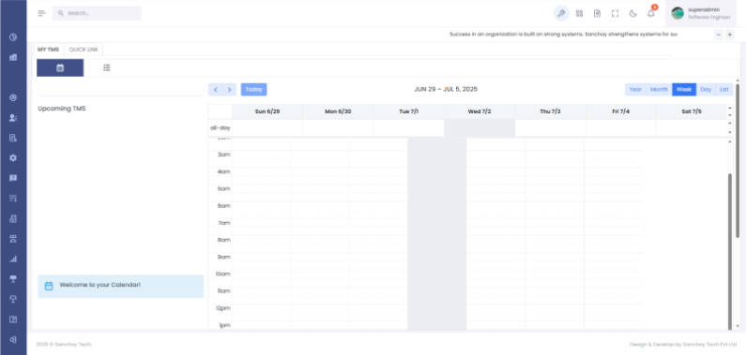Open the user list icon in the sidebar
Screen dimensions: 746x355
tap(13, 118)
